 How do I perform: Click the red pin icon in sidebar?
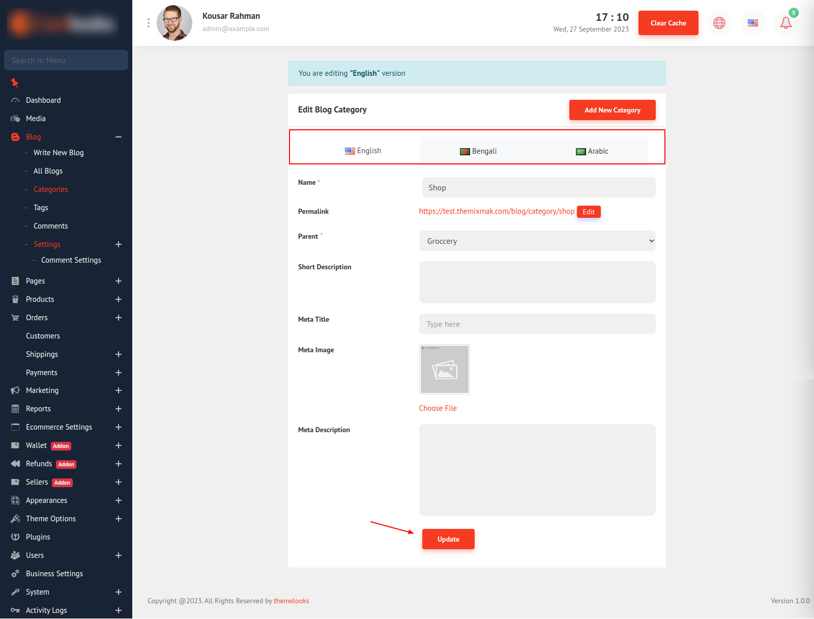point(15,82)
